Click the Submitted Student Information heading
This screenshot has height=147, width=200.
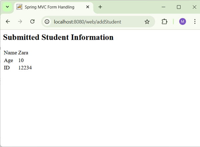click(58, 37)
